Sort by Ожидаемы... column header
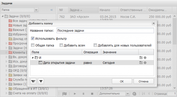The width and height of the screenshot is (177, 97). point(159,10)
